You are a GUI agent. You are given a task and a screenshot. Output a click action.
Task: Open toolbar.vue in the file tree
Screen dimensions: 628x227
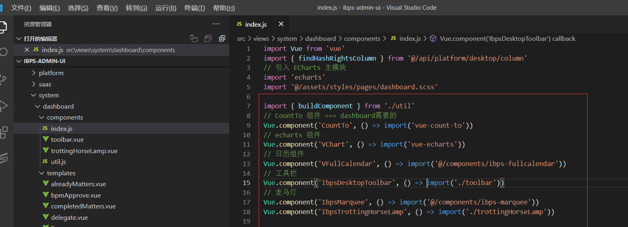click(x=67, y=140)
